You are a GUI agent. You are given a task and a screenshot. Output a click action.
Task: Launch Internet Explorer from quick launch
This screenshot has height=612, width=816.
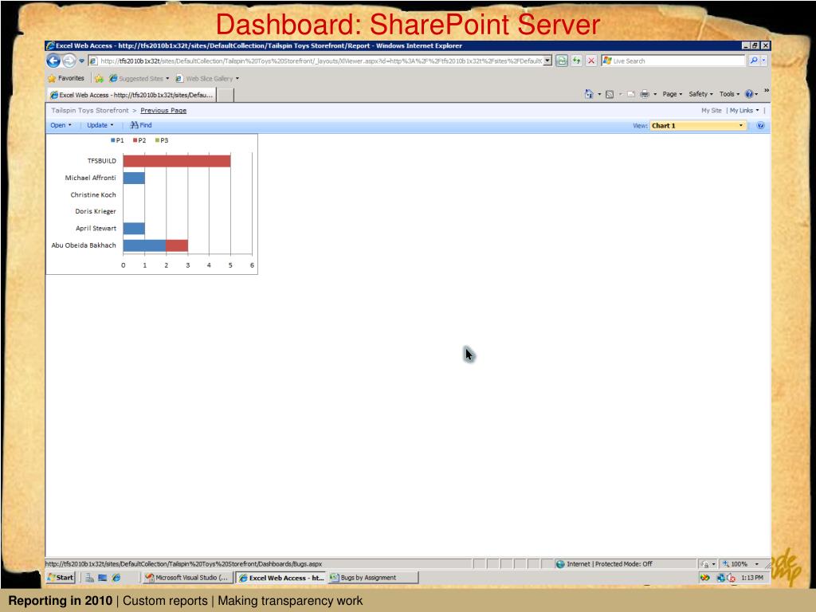[x=116, y=578]
